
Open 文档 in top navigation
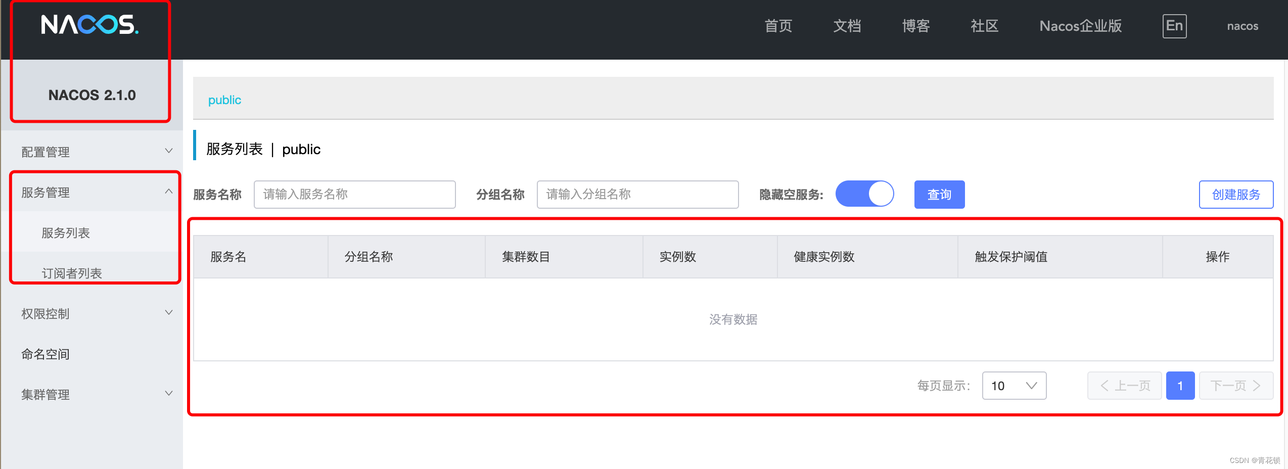coord(847,26)
